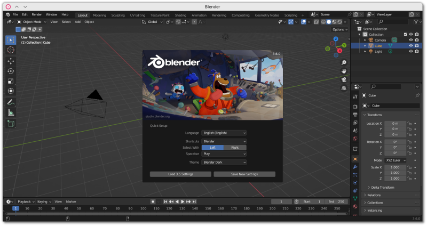Click Load 3.5 Settings button
The image size is (427, 226).
tap(180, 174)
